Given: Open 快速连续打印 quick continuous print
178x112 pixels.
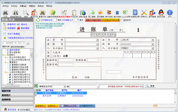Looking at the screenshot, I should pyautogui.click(x=16, y=12).
